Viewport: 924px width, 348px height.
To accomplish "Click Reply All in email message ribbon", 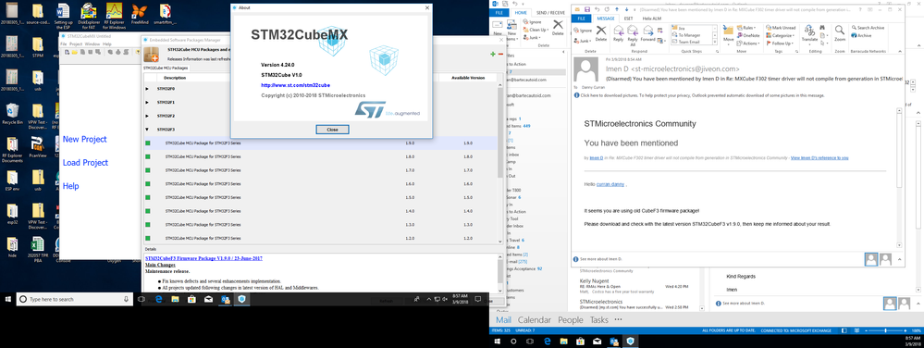I will pos(633,35).
